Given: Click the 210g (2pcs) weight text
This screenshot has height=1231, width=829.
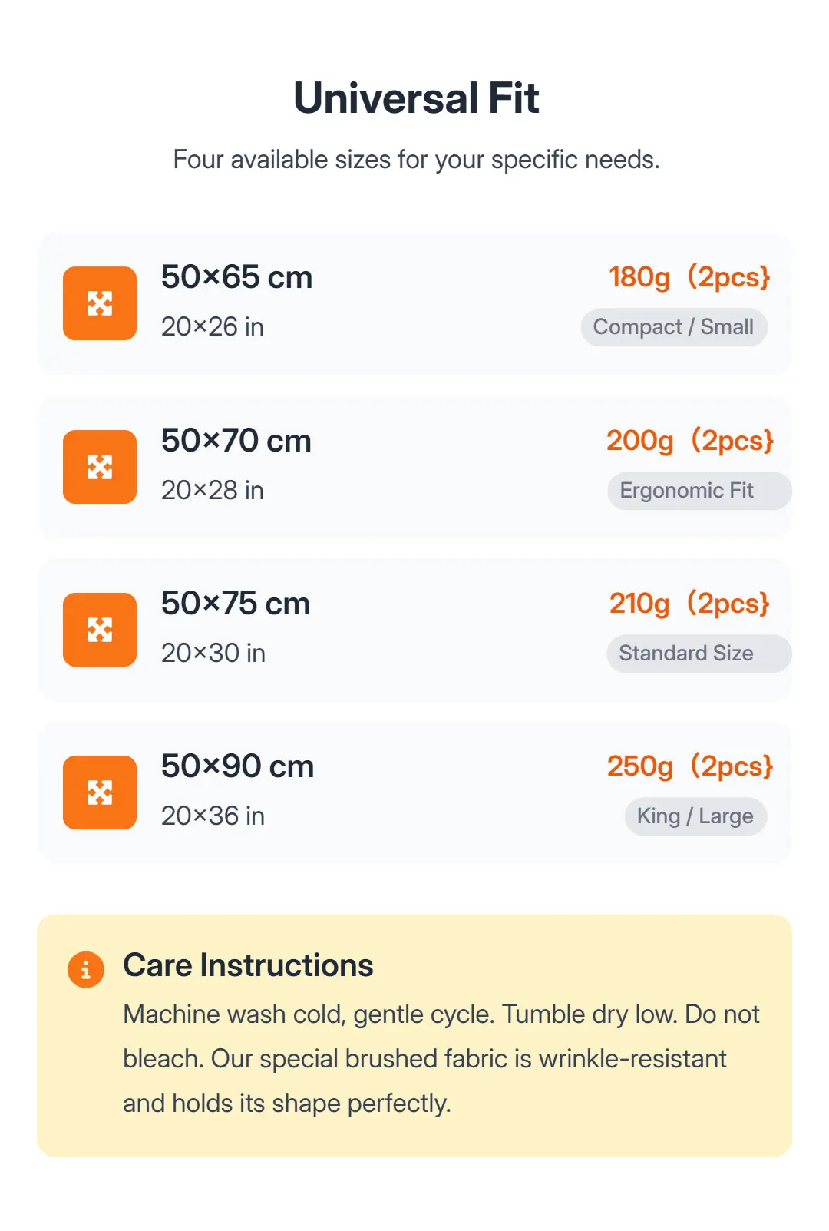Looking at the screenshot, I should 689,604.
